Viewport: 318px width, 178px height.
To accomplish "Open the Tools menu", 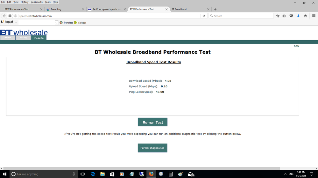I will click(48, 2).
